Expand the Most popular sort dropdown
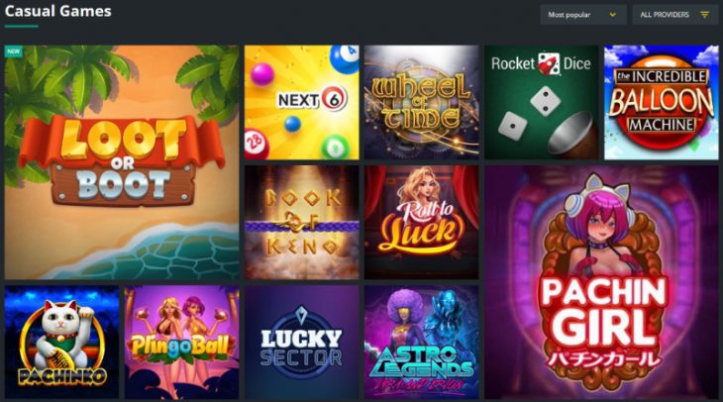Image resolution: width=723 pixels, height=402 pixels. click(582, 15)
